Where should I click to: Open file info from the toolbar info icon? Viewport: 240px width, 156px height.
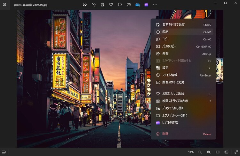(x=120, y=4)
